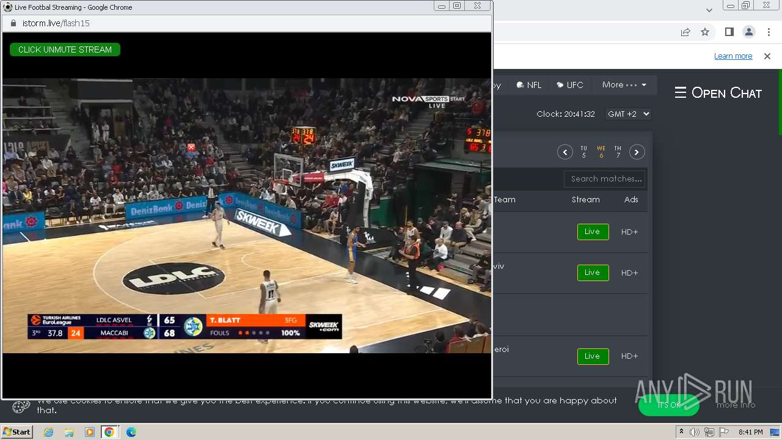
Task: Click the 8:41 PM system clock
Action: 751,432
